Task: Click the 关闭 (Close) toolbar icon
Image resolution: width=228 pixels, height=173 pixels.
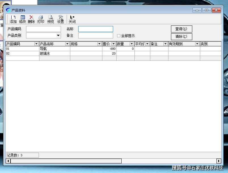Action: tap(72, 19)
